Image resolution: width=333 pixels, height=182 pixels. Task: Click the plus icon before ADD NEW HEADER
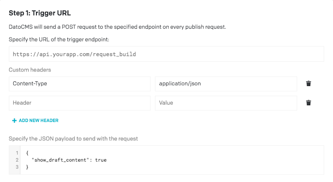(x=14, y=121)
